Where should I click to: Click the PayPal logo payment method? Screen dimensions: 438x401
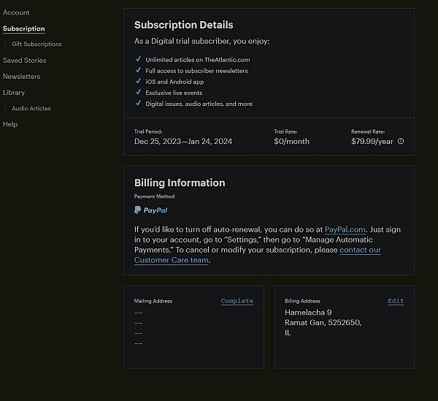coord(151,210)
